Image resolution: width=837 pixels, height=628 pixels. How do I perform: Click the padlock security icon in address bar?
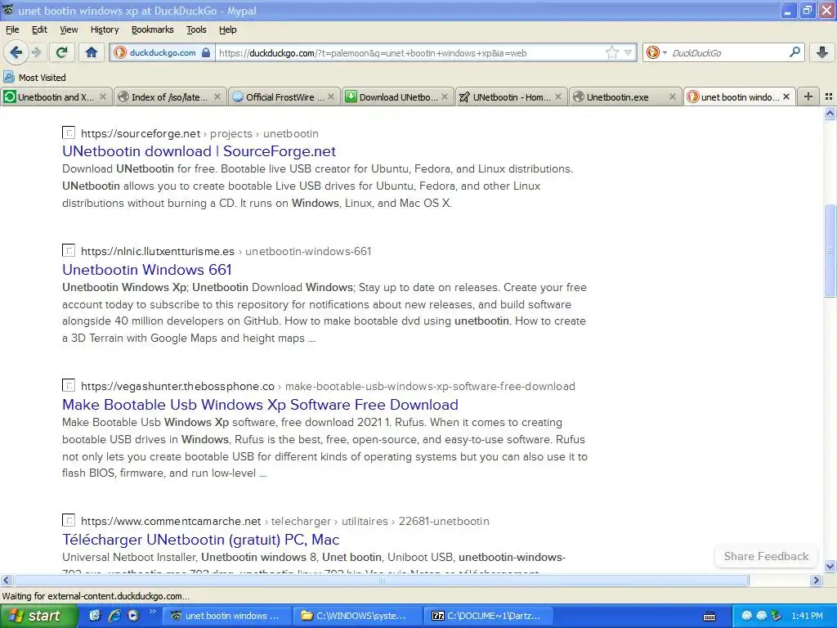coord(206,52)
